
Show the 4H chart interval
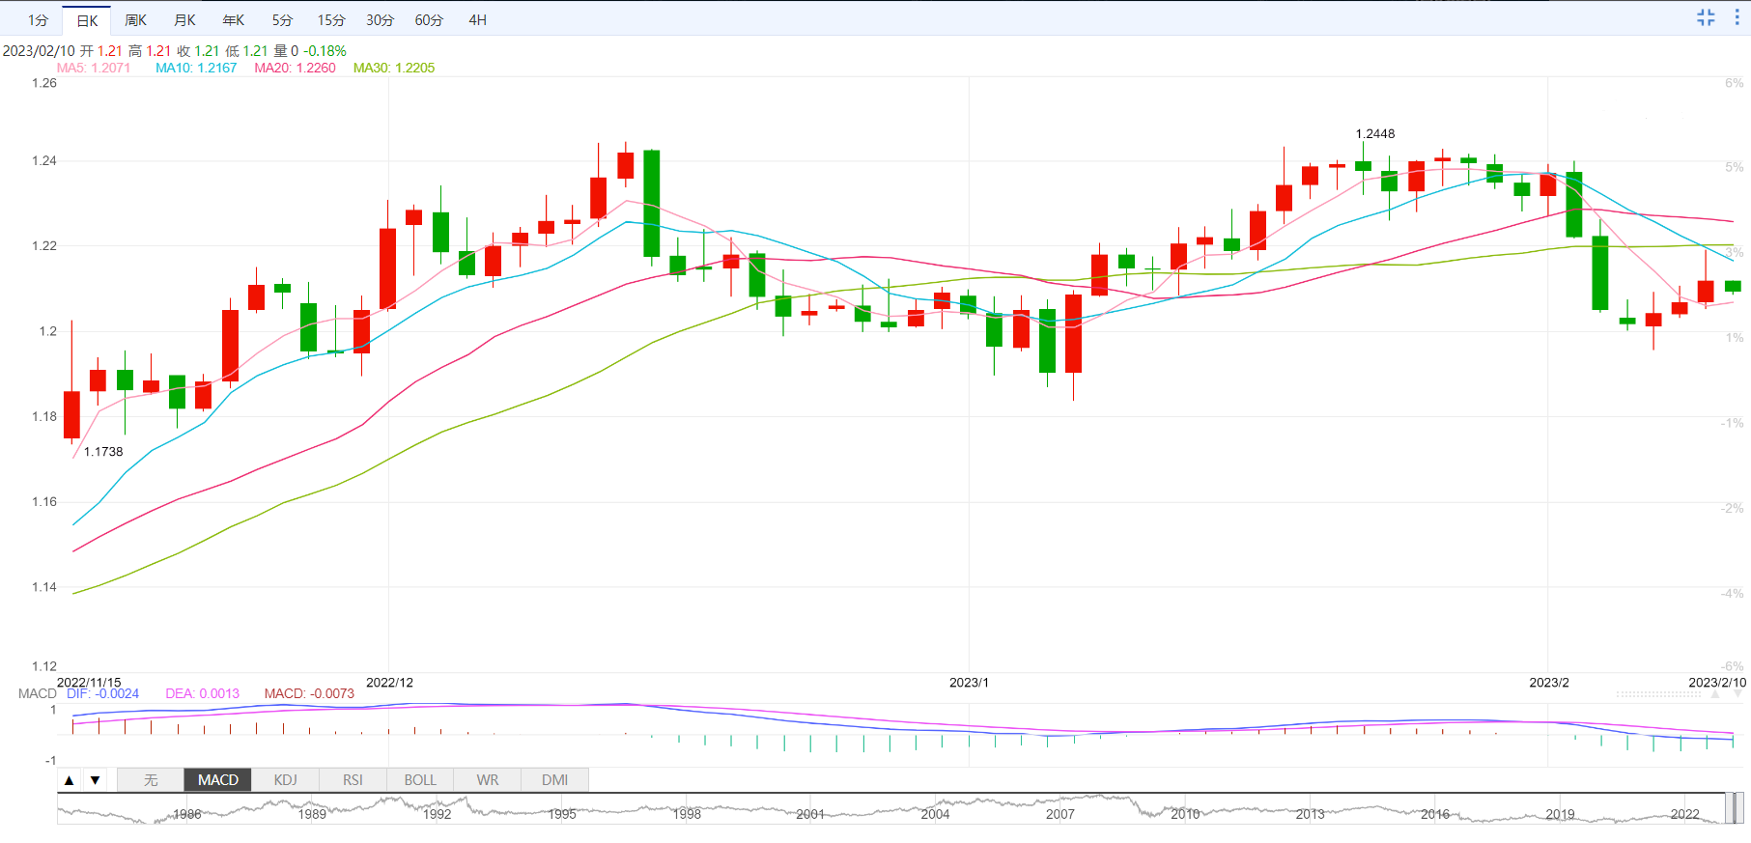pyautogui.click(x=477, y=20)
